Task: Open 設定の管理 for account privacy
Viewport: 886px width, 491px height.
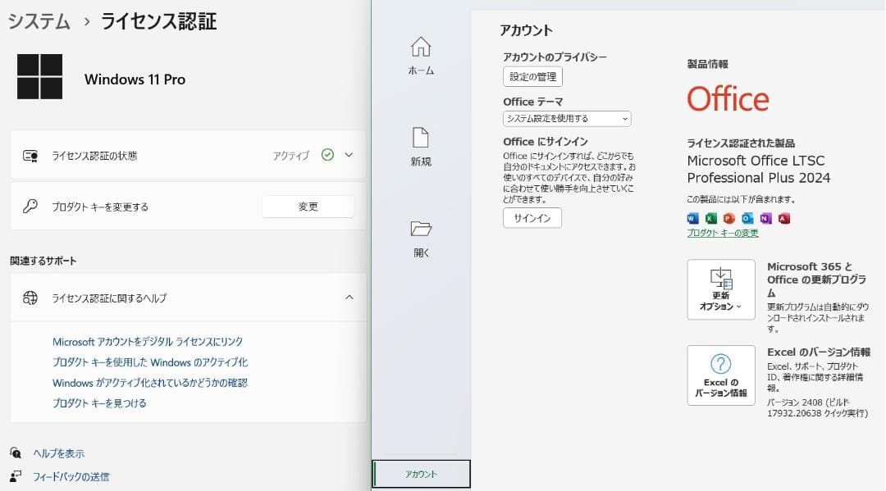Action: tap(533, 76)
